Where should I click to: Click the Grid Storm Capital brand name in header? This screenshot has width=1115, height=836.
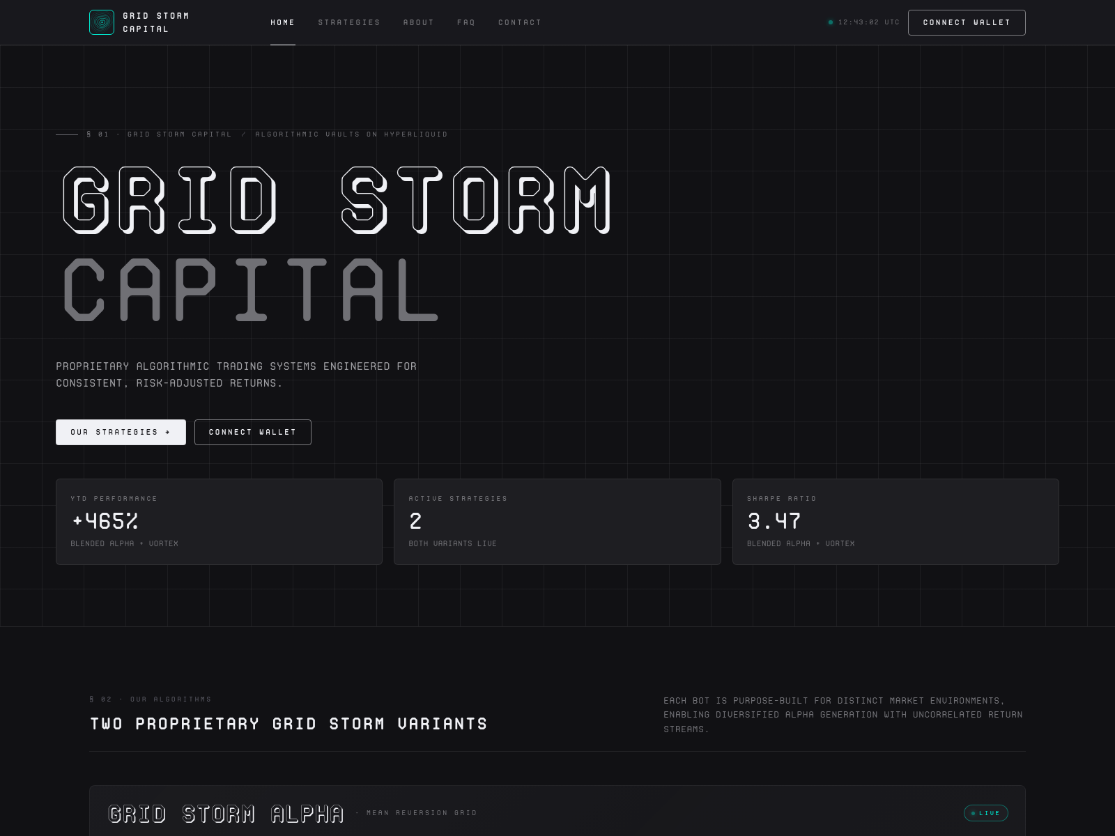pyautogui.click(x=155, y=22)
